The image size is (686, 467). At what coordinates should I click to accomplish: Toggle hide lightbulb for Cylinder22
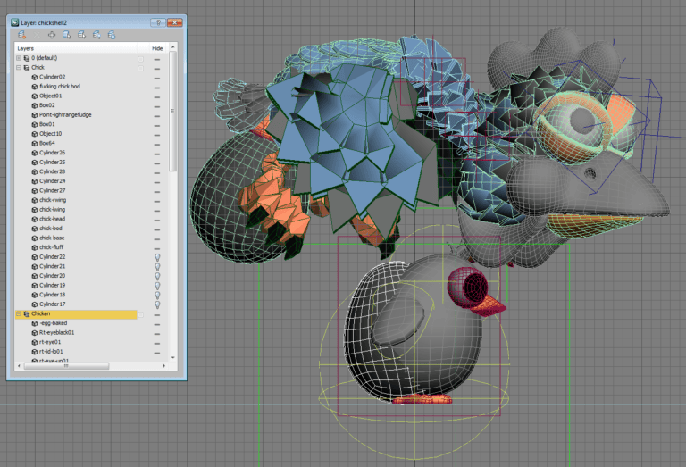(157, 257)
